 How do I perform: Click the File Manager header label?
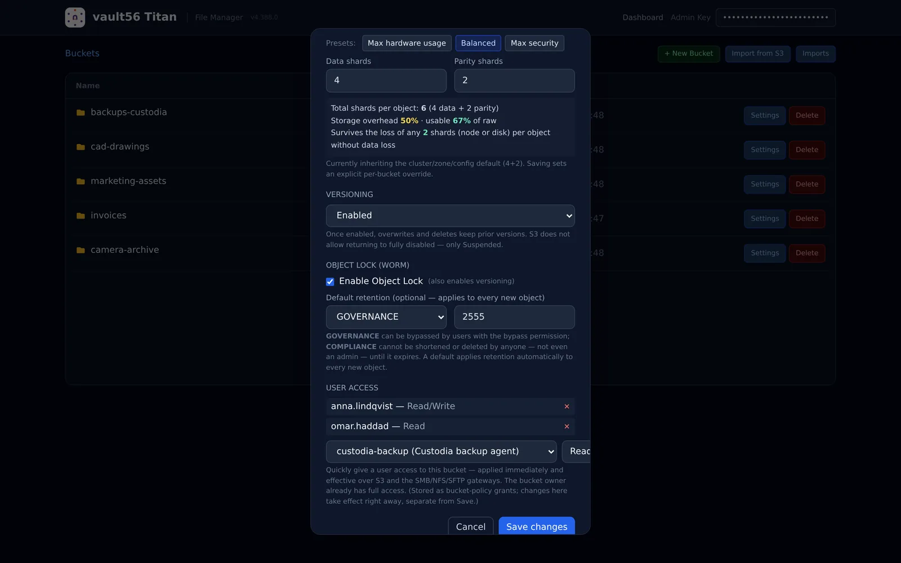pos(219,17)
